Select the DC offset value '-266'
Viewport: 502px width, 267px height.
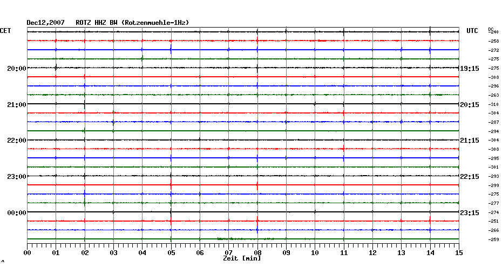pos(494,230)
